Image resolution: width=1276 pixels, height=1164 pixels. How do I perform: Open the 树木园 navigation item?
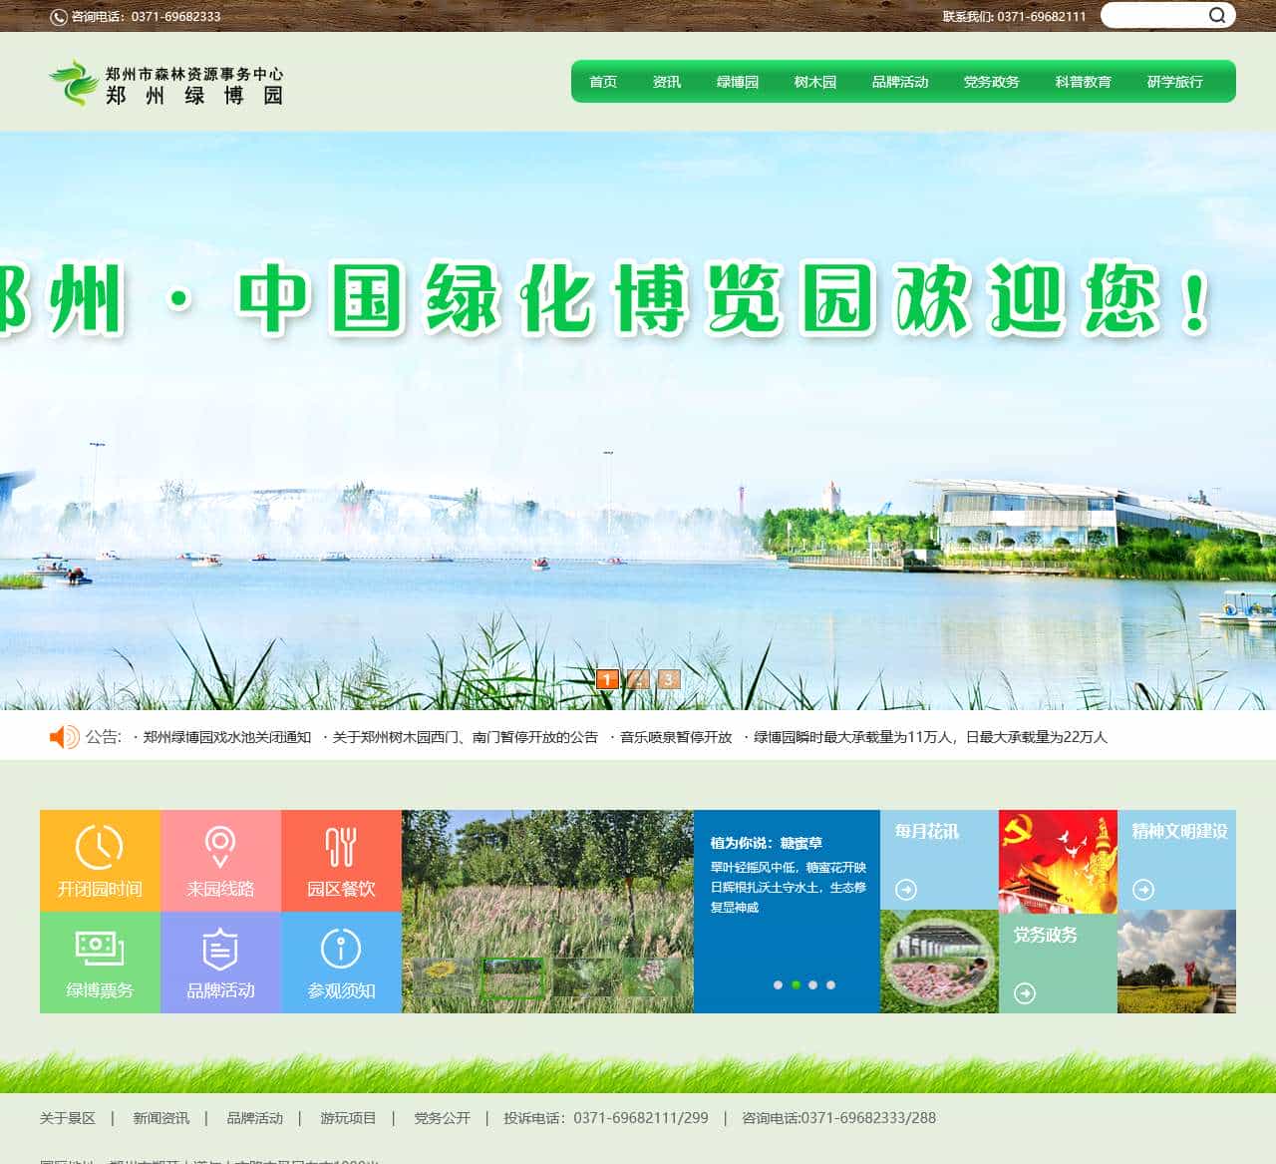(x=813, y=82)
